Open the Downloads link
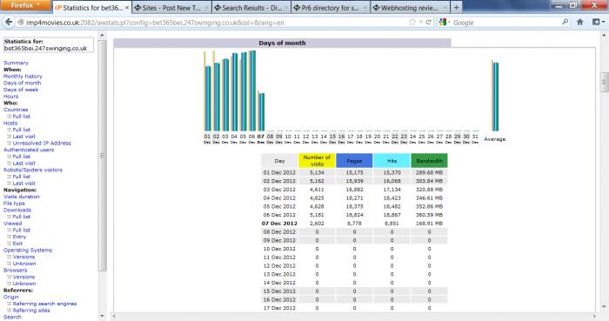Image resolution: width=609 pixels, height=321 pixels. 17,210
